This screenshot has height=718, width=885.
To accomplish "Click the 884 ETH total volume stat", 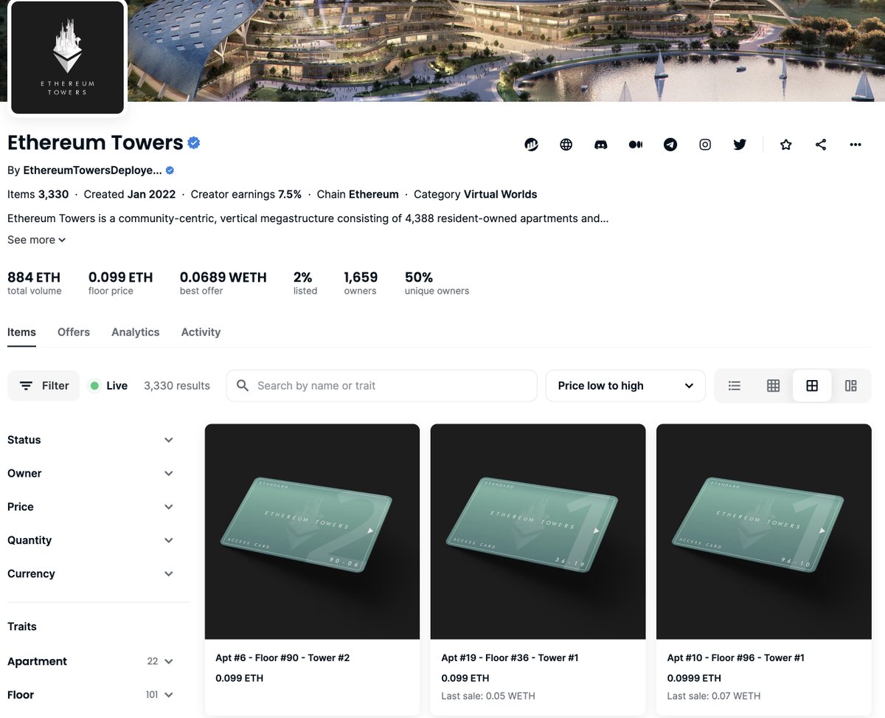I will tap(35, 283).
